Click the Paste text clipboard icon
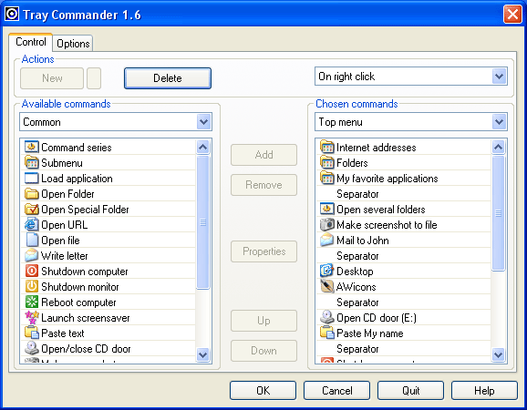Image resolution: width=527 pixels, height=410 pixels. click(32, 333)
